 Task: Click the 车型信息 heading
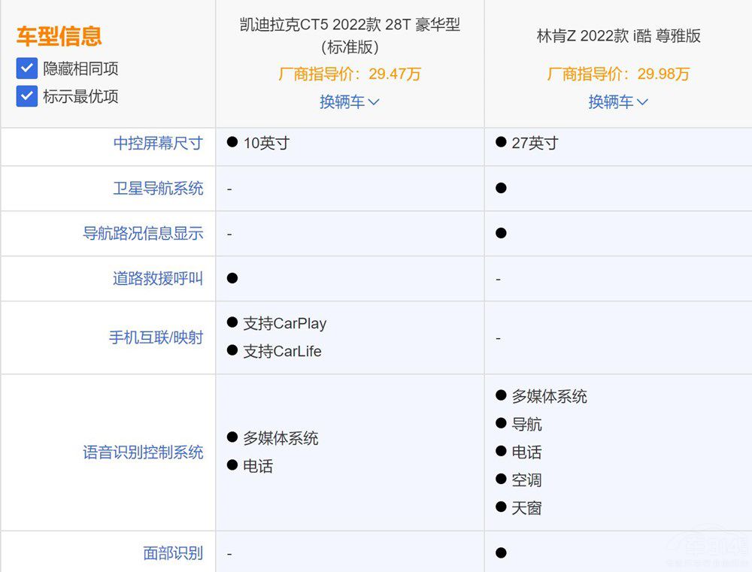[59, 36]
